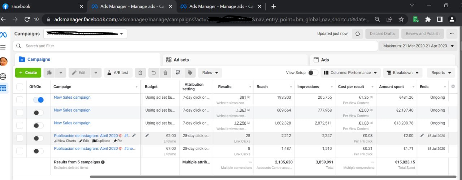Click the Export/share icon in toolbar
462x180 pixels.
coord(178,73)
